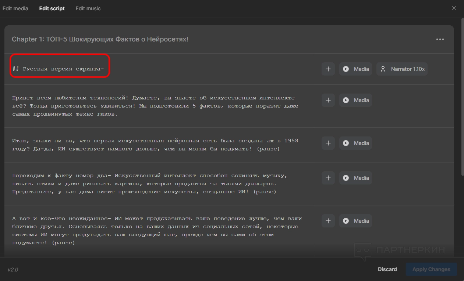Open Media for the 'кое-что неожиданное' paragraph
The height and width of the screenshot is (281, 464).
point(355,221)
